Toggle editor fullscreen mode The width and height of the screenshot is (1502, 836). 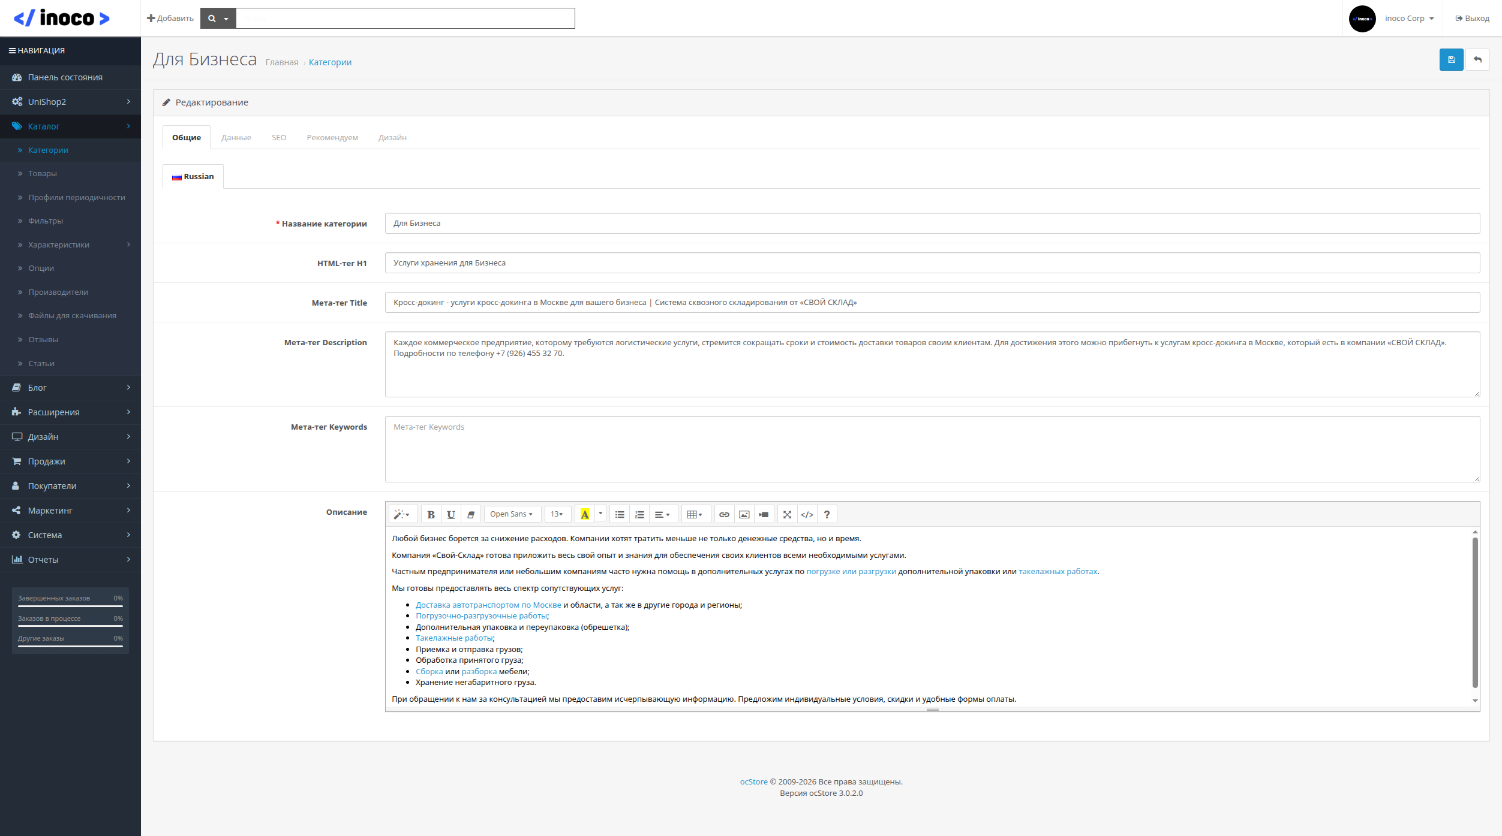click(787, 514)
